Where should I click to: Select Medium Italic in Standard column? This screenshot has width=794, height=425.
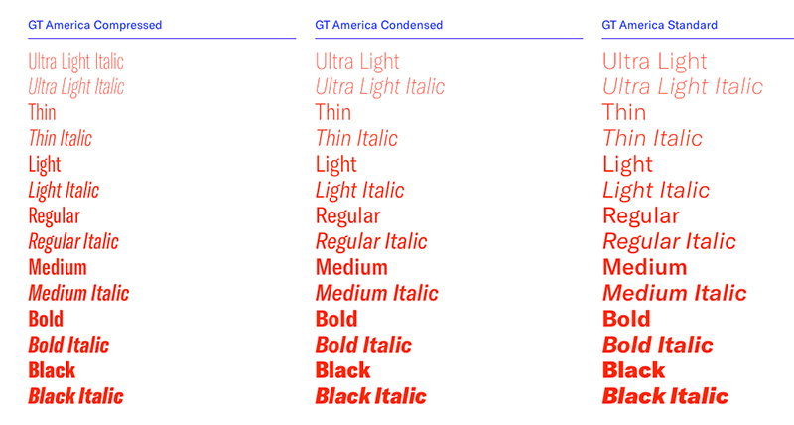click(x=675, y=293)
